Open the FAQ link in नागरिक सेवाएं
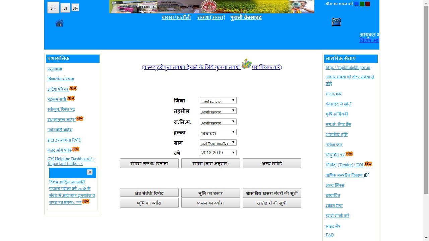Screen dimensions: 429x241 click(329, 235)
